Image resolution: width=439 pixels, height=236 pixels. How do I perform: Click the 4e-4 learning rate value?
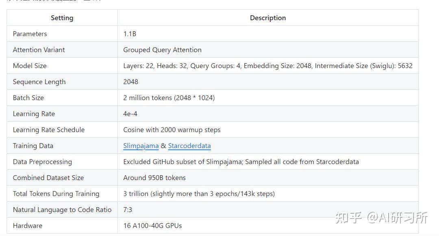[x=130, y=114]
